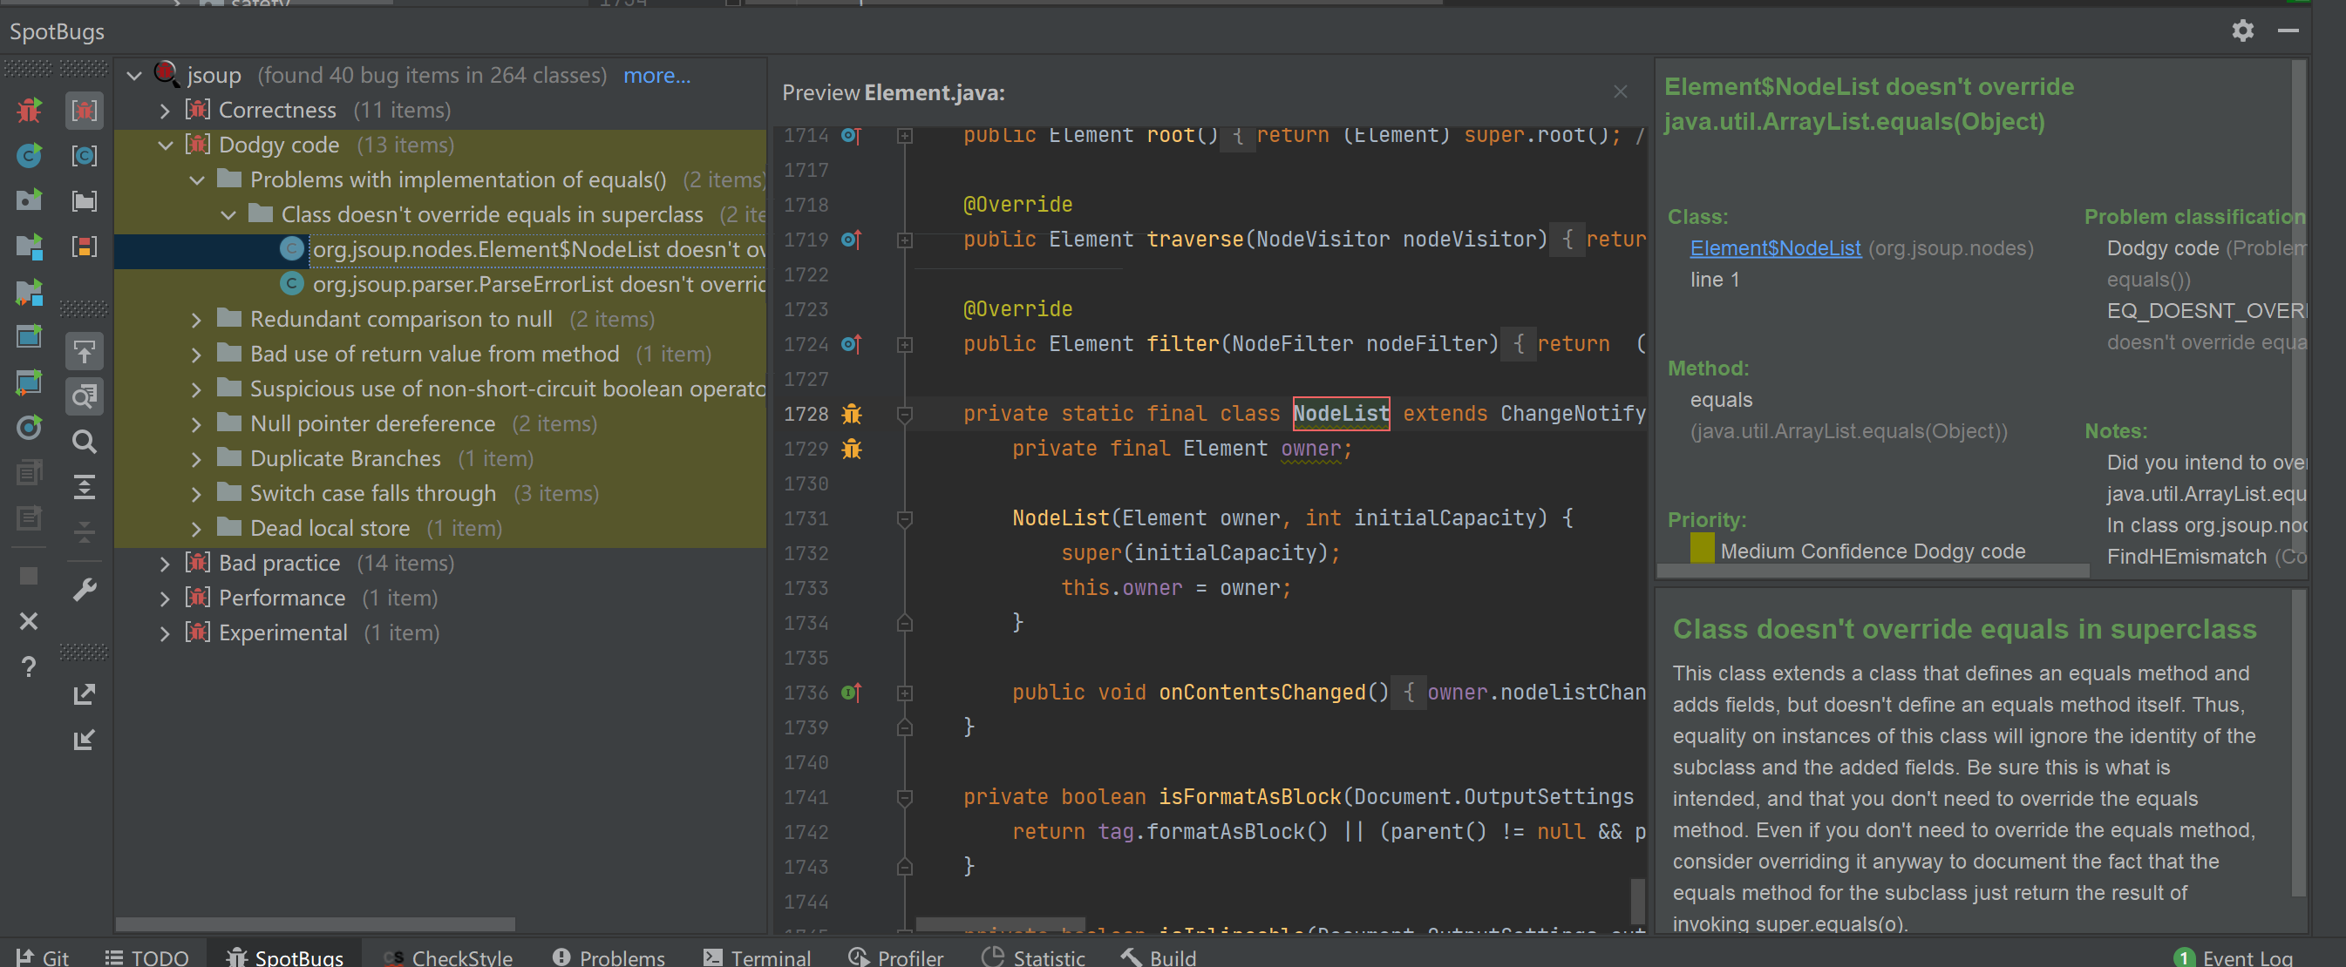2346x967 pixels.
Task: Toggle group by bug category
Action: (84, 110)
